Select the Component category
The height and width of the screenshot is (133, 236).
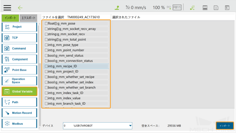pyautogui.click(x=20, y=59)
